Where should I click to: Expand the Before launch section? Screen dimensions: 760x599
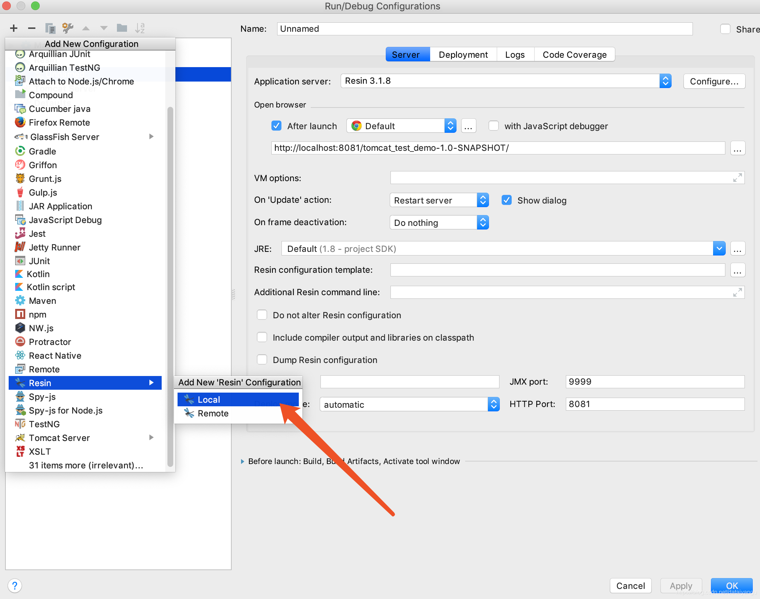243,461
